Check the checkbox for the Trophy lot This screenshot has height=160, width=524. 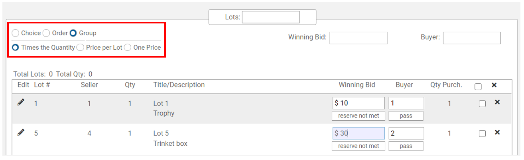[x=482, y=104]
